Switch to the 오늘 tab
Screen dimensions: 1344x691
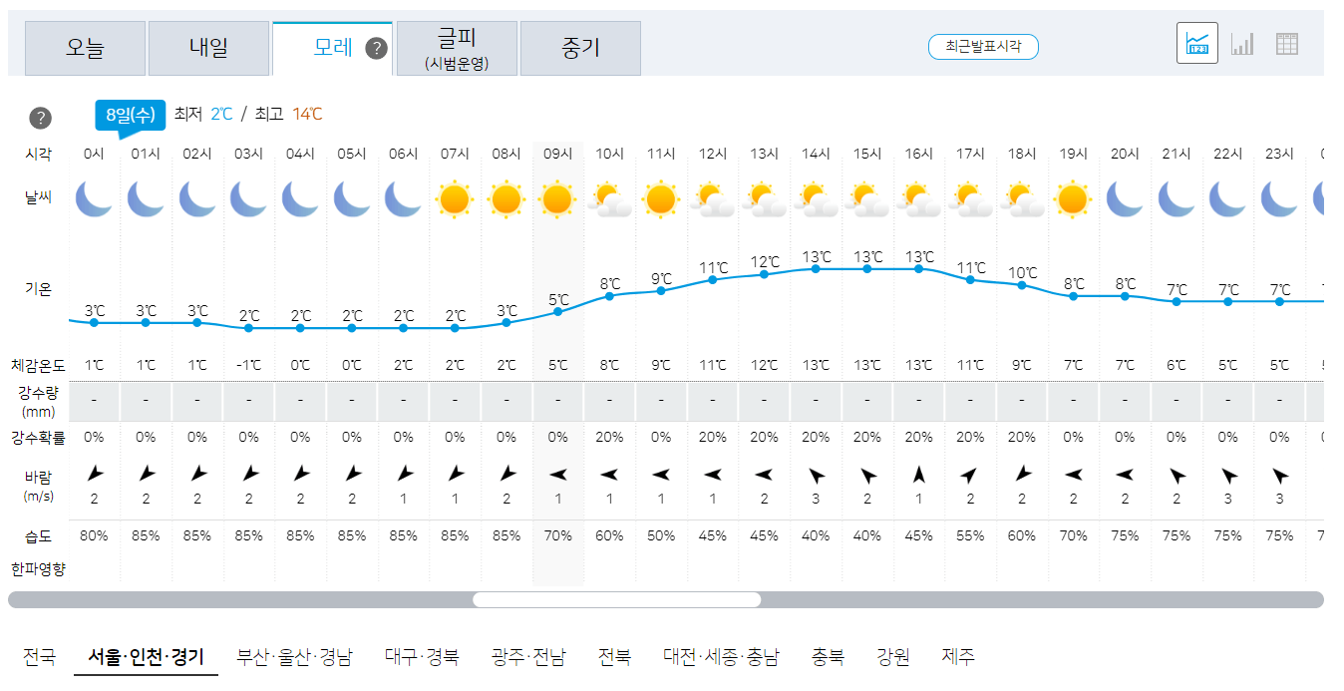point(85,47)
